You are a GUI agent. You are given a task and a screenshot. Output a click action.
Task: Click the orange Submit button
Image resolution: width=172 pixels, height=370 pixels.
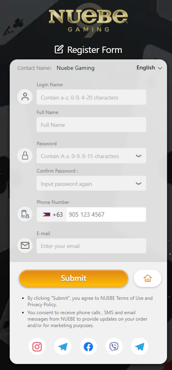click(x=73, y=278)
